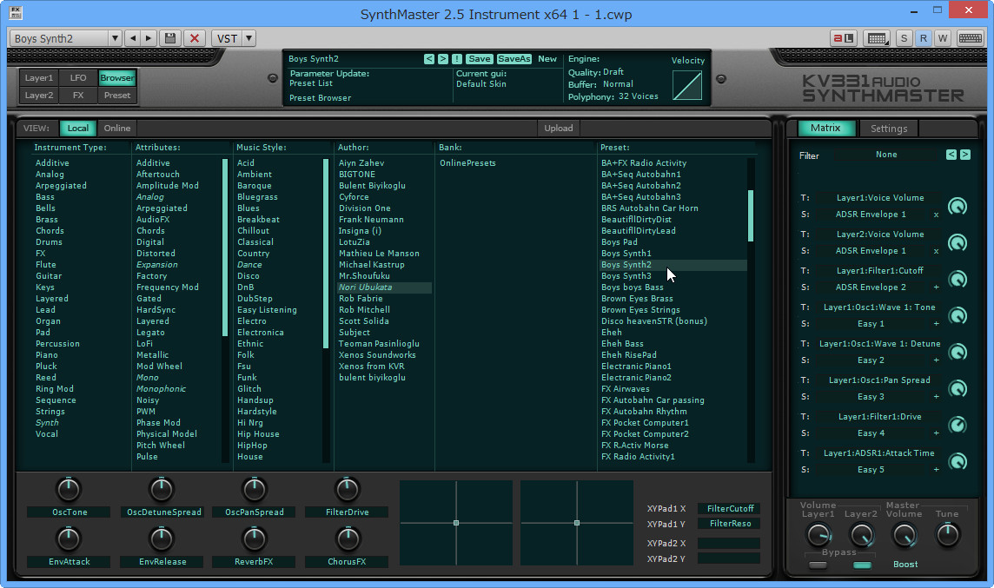Image resolution: width=994 pixels, height=588 pixels.
Task: Click the Default Skin gui selector
Action: tap(481, 83)
